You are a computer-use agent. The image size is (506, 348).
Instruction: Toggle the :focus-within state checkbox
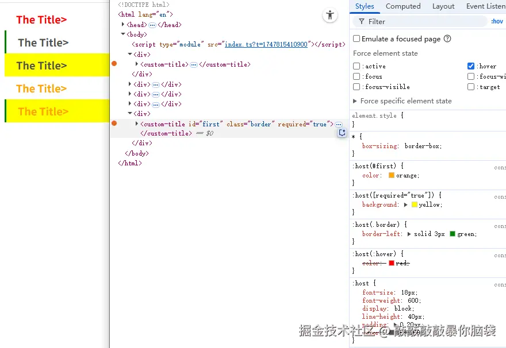[x=470, y=76]
